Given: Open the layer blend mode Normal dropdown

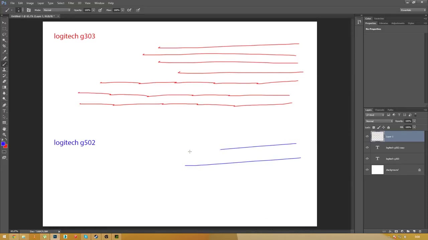Looking at the screenshot, I should click(x=379, y=121).
